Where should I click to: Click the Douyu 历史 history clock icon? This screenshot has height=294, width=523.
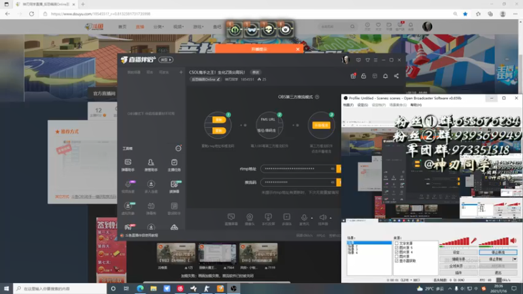pos(367,26)
